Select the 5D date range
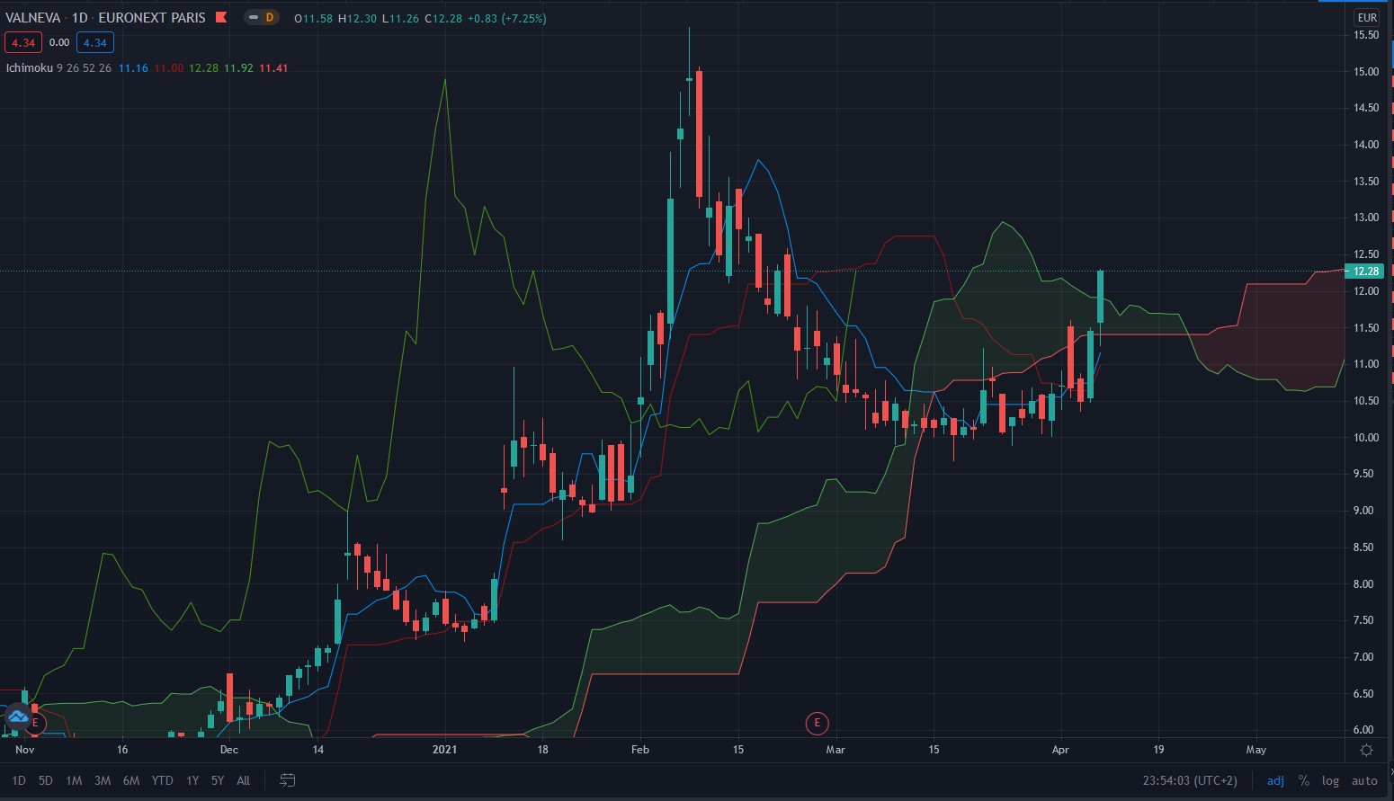 (46, 780)
